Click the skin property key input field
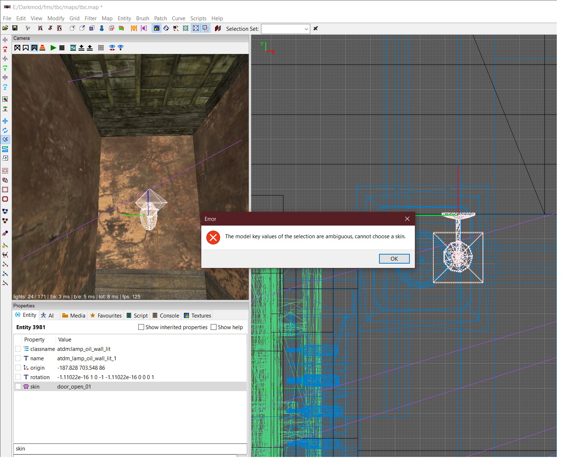The height and width of the screenshot is (470, 572). [x=130, y=449]
